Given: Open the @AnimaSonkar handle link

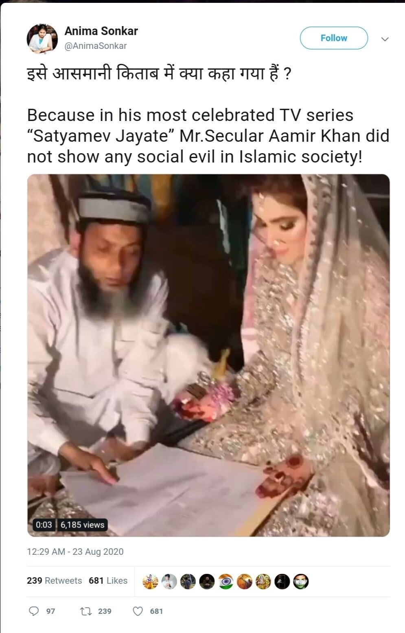Looking at the screenshot, I should coord(96,46).
